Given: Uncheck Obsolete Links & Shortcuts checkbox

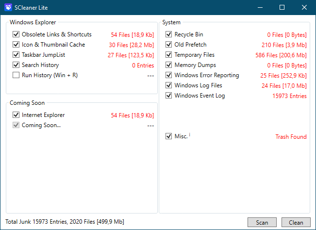Looking at the screenshot, I should pos(16,34).
